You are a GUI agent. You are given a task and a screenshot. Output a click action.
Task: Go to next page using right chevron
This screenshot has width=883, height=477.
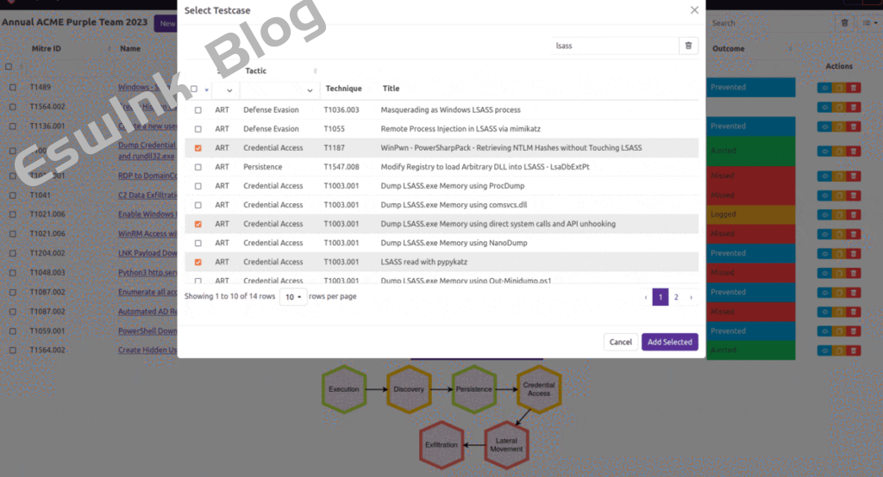click(x=691, y=297)
